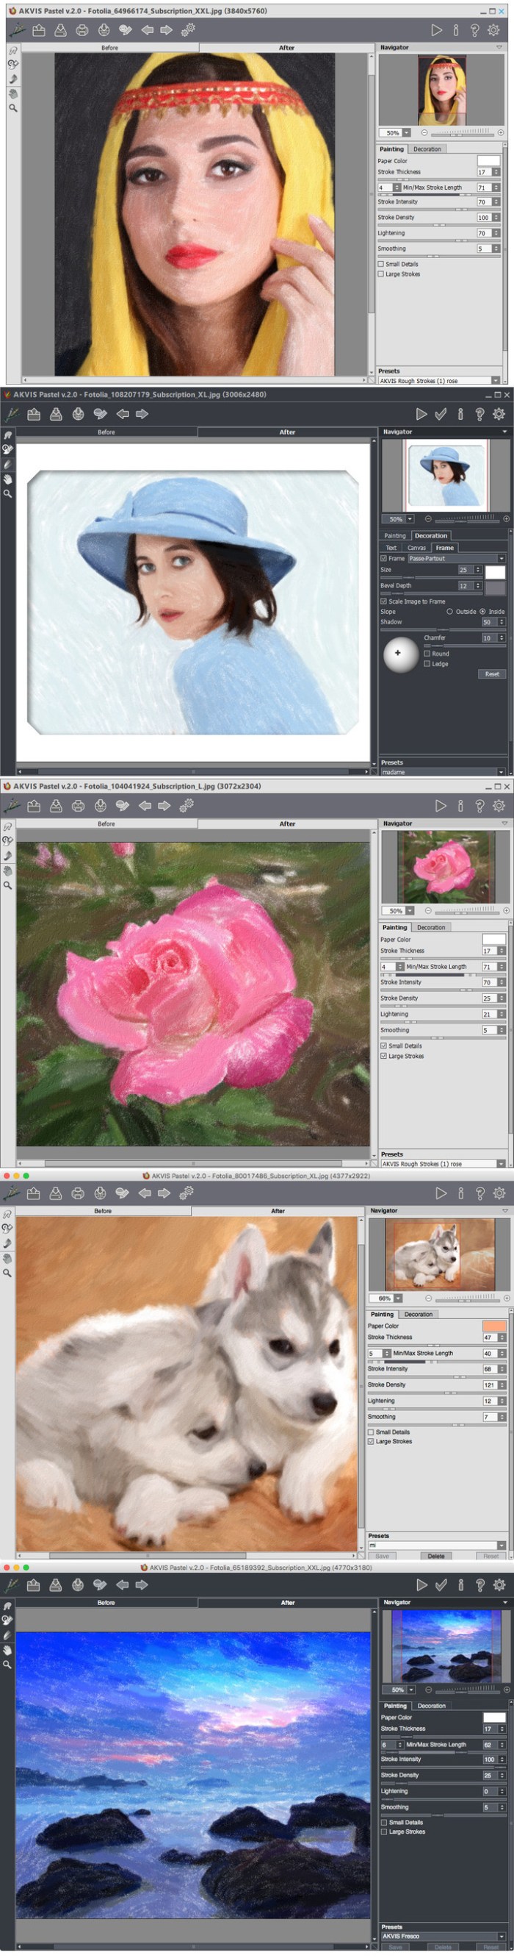Open Preferences gear in the puppies window
The height and width of the screenshot is (1958, 514).
[499, 1193]
